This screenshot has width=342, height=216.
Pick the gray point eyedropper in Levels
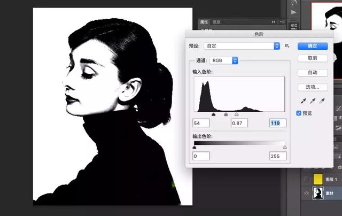point(313,101)
